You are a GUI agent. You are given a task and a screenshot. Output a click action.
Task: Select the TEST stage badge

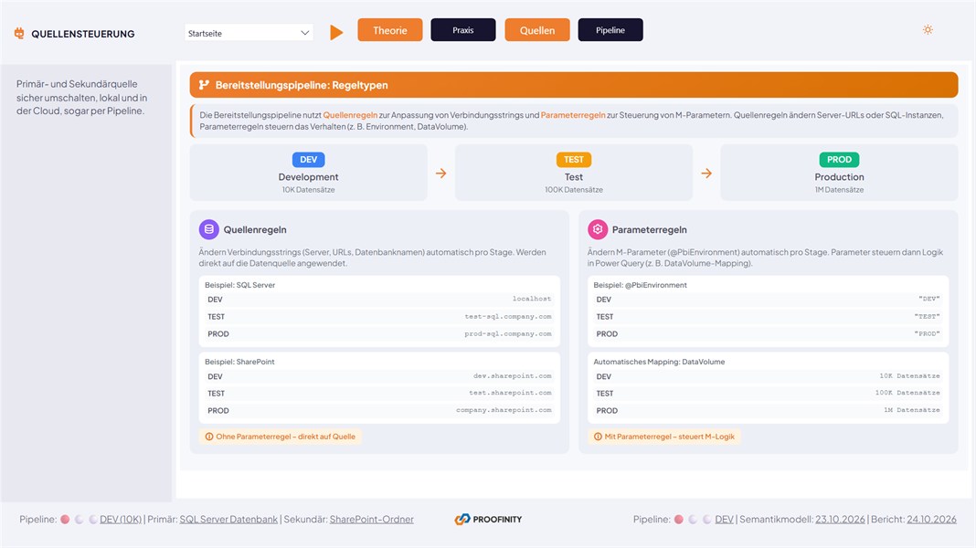(x=574, y=159)
